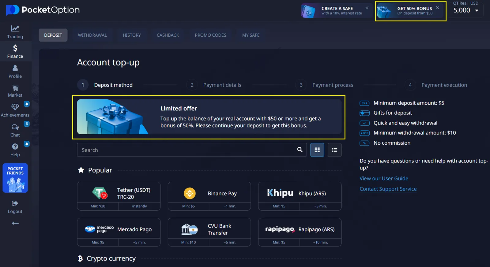Click the payment method Search field
Image resolution: width=490 pixels, height=267 pixels.
[x=187, y=150]
